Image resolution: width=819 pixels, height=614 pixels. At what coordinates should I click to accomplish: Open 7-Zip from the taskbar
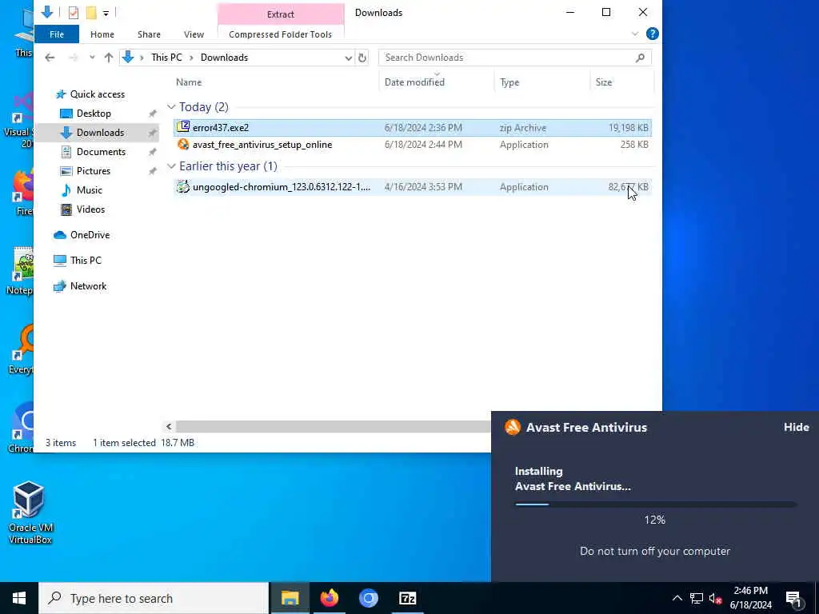tap(407, 598)
